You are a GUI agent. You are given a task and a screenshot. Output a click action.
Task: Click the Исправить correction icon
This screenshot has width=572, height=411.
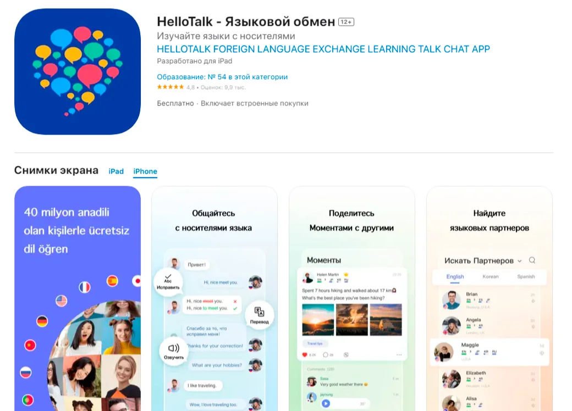(168, 282)
